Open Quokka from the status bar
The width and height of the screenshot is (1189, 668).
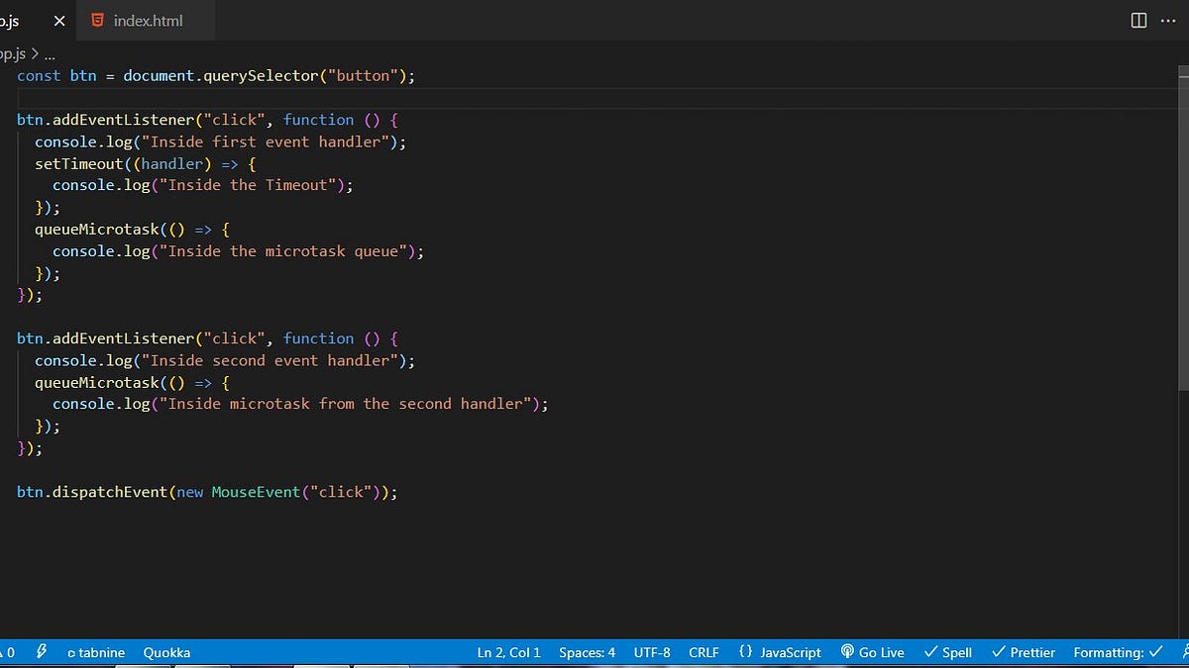[x=165, y=652]
